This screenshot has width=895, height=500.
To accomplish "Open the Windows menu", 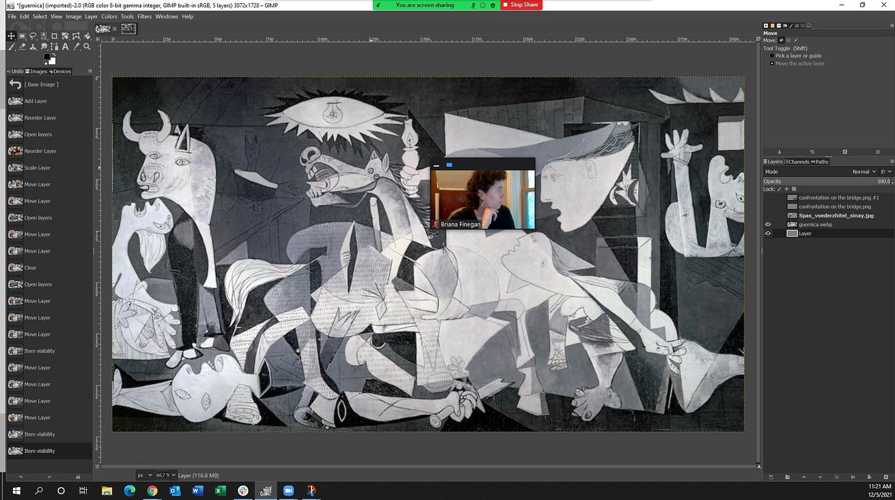I will pos(167,17).
